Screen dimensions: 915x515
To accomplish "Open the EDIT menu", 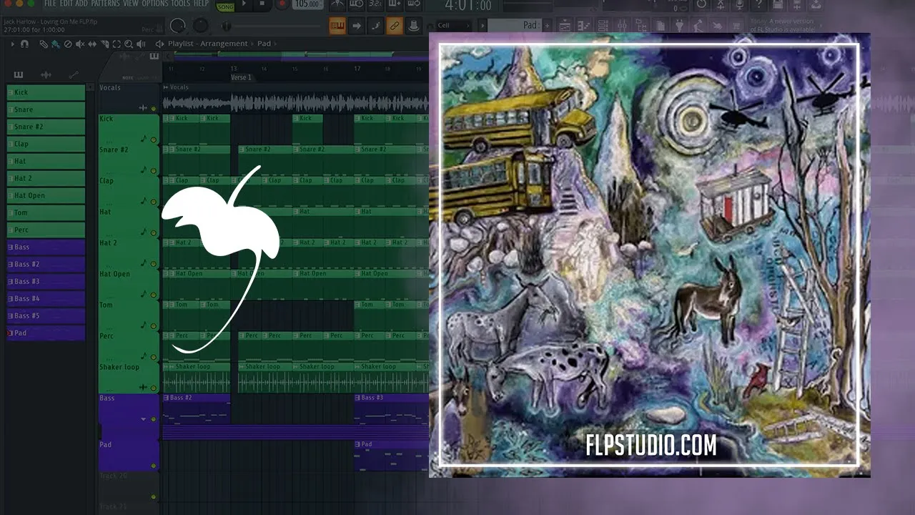I will [67, 4].
